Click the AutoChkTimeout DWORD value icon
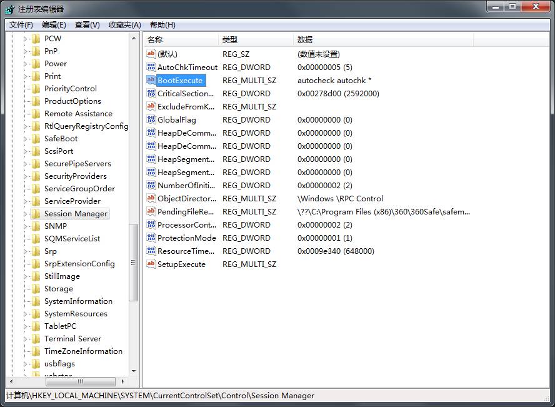555x407 pixels. [x=151, y=67]
